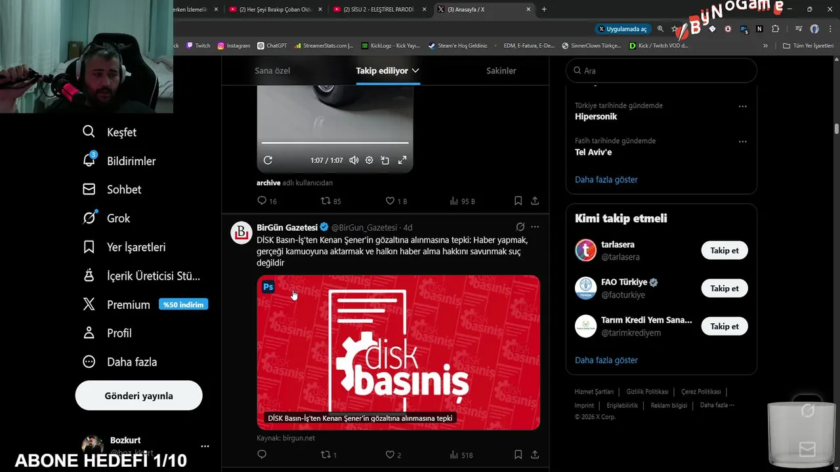840x472 pixels.
Task: Open the Tel Aviv'e trending topic
Action: [593, 152]
